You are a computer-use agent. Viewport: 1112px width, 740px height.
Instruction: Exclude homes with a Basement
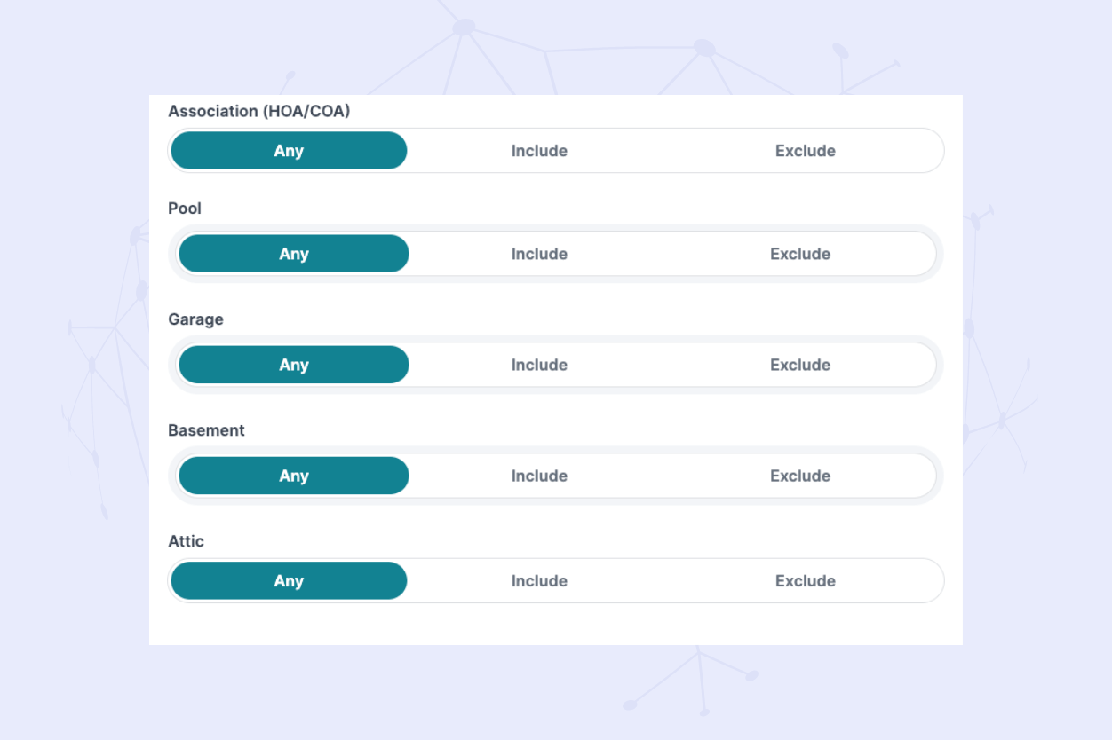pyautogui.click(x=799, y=476)
